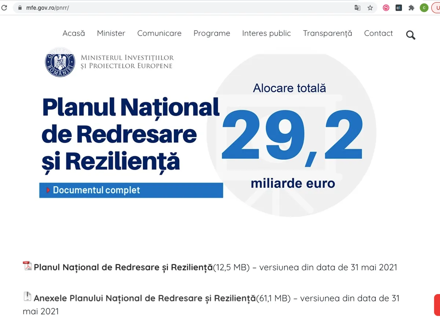440x330 pixels.
Task: Expand the Transparență navigation menu
Action: [x=327, y=33]
